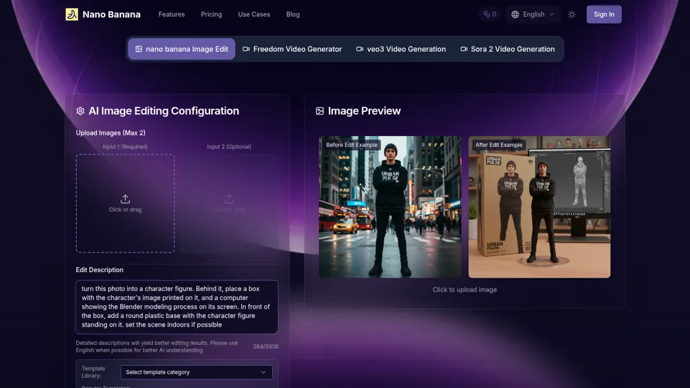690x388 pixels.
Task: Visit the Blog link
Action: pyautogui.click(x=292, y=15)
